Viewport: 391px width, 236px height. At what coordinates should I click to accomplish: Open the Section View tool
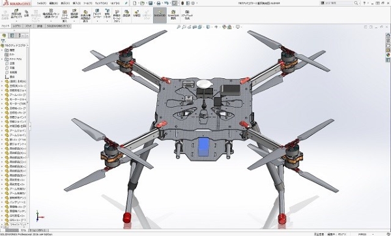click(194, 27)
